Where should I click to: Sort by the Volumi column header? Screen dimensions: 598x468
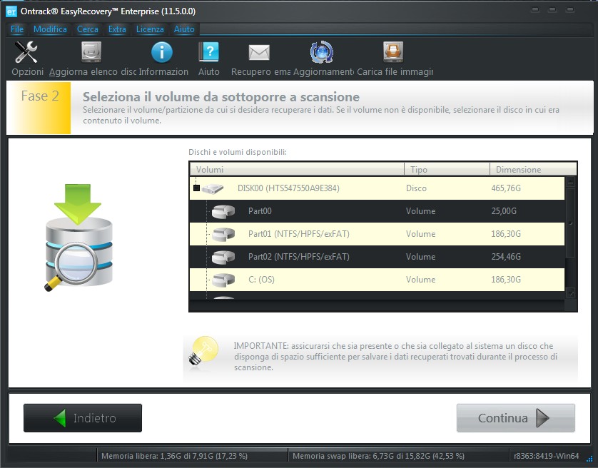click(297, 169)
